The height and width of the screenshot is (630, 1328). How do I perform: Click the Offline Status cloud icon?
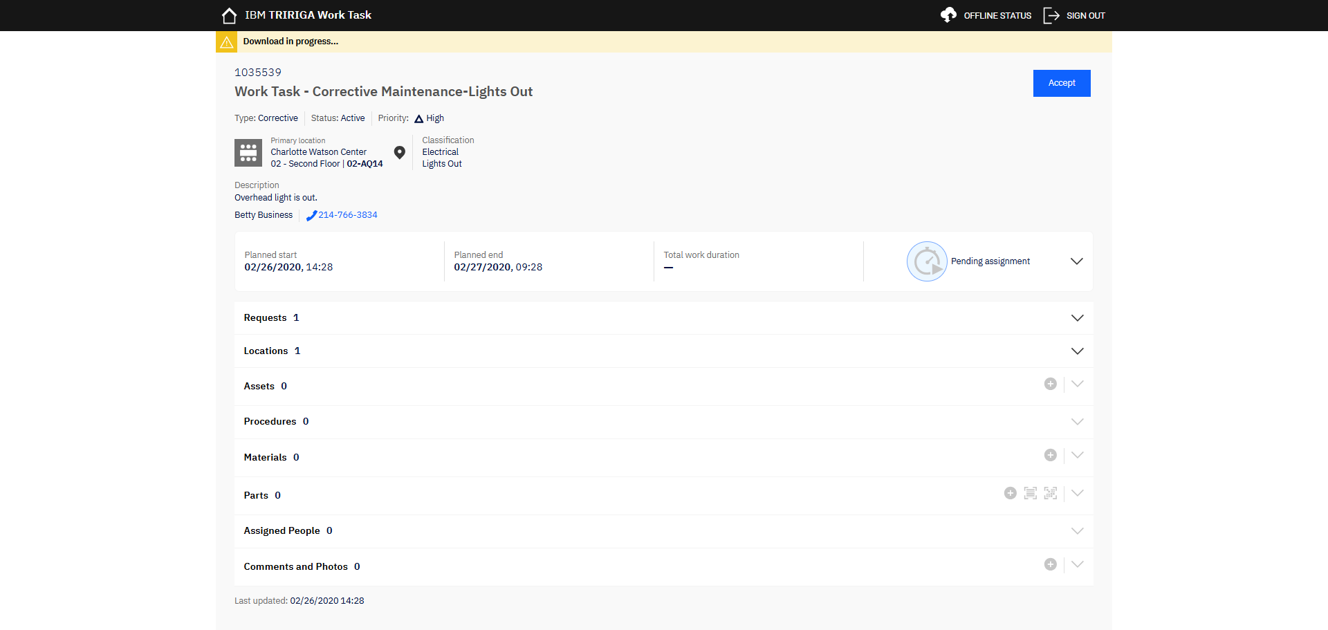pyautogui.click(x=948, y=15)
